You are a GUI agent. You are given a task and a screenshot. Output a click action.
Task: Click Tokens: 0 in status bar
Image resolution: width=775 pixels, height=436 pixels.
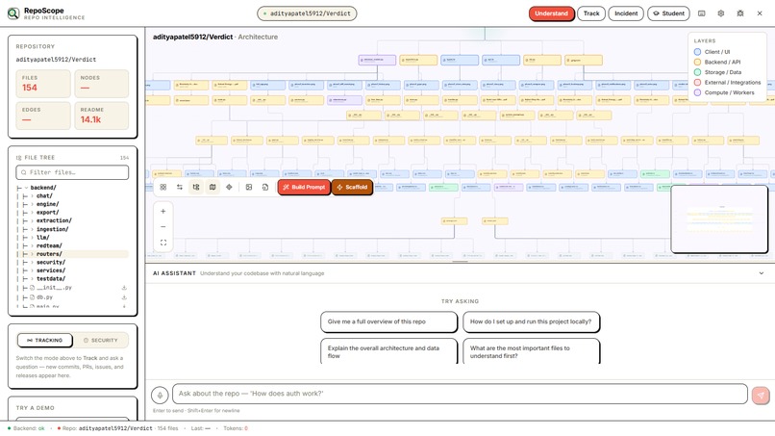236,428
